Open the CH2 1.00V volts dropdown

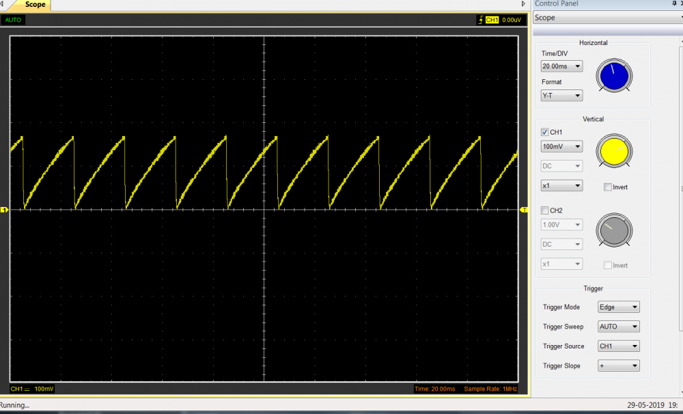[561, 225]
